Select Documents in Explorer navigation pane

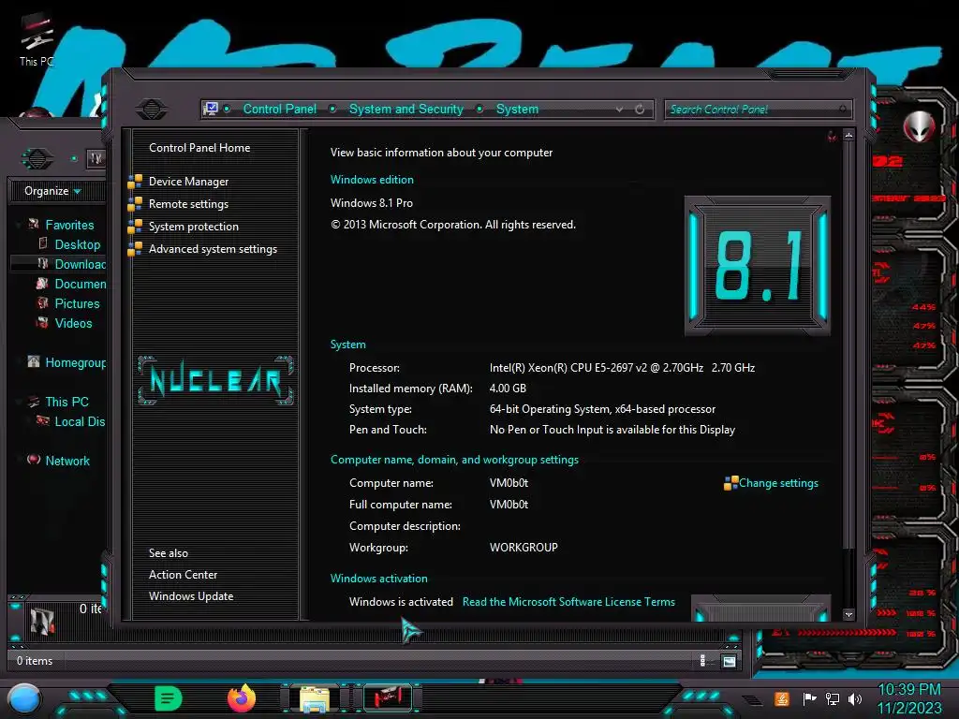coord(81,284)
